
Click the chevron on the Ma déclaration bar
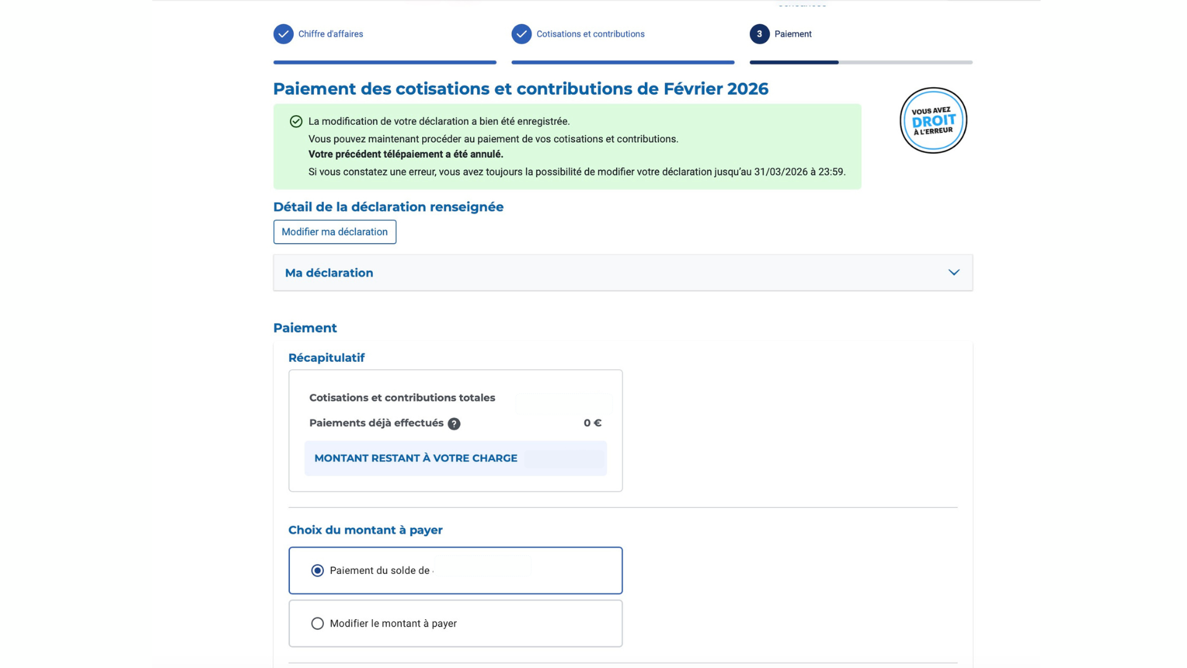953,272
